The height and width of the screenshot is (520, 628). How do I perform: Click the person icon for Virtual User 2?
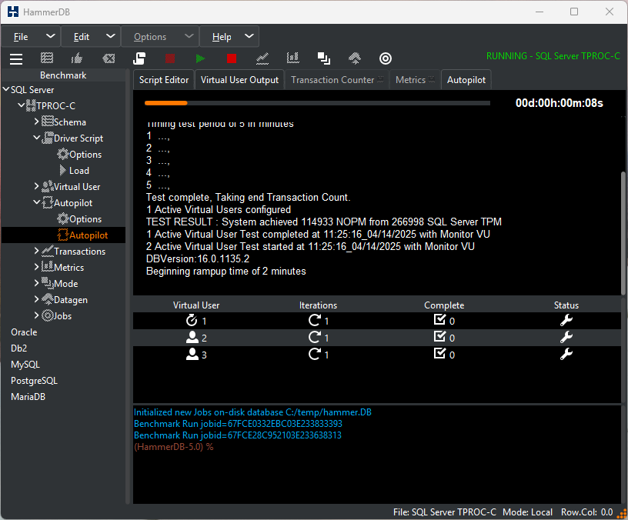(x=192, y=337)
